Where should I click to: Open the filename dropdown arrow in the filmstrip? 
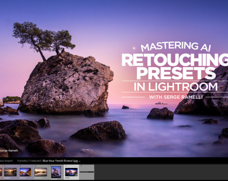point(80,161)
